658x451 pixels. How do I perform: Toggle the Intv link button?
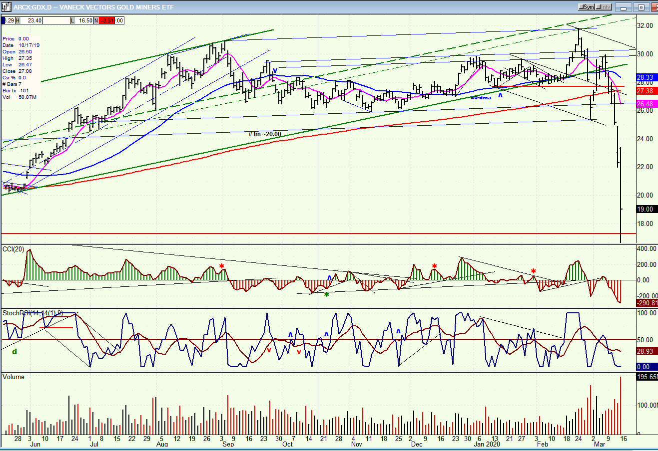604,7
